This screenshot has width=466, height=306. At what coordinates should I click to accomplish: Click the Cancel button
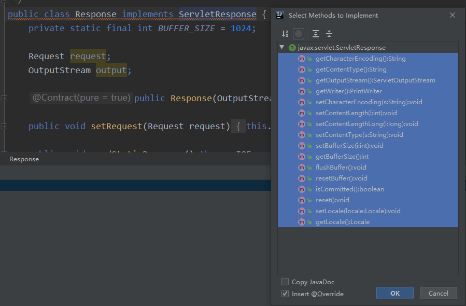pos(439,293)
